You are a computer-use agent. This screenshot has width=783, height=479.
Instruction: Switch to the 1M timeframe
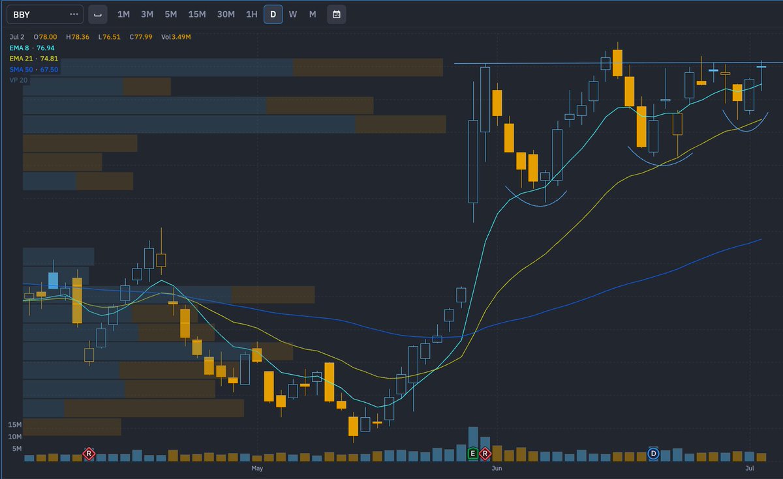click(x=123, y=14)
